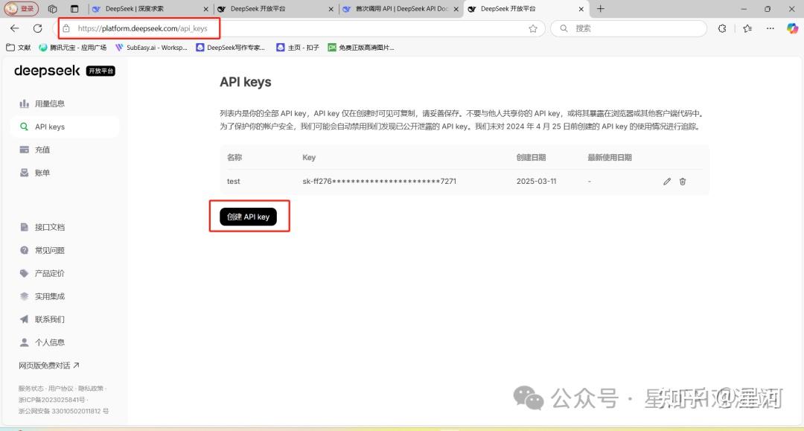The width and height of the screenshot is (804, 431).
Task: Open 网页版免费对话 external link
Action: coord(48,365)
